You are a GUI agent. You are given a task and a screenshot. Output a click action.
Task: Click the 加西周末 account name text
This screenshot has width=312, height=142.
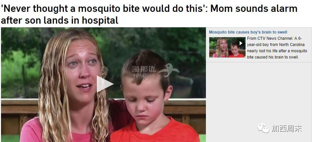coord(287,128)
